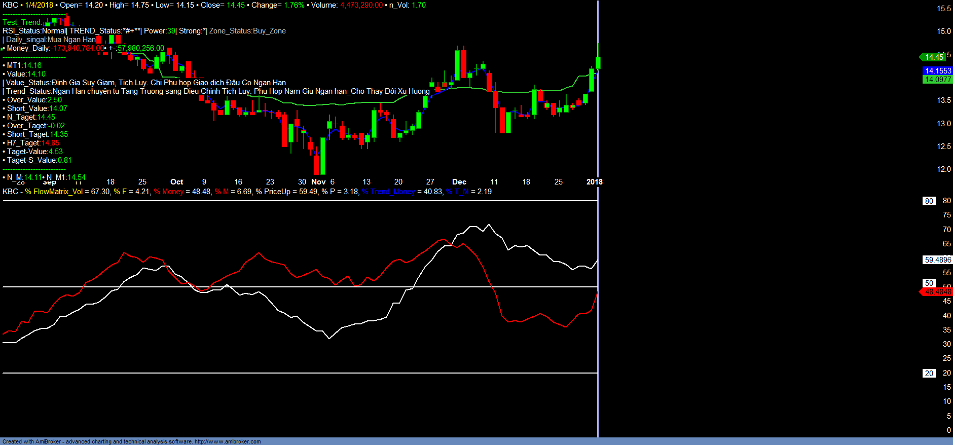The image size is (953, 445).
Task: Click the blue % Trend_Money label
Action: 388,192
